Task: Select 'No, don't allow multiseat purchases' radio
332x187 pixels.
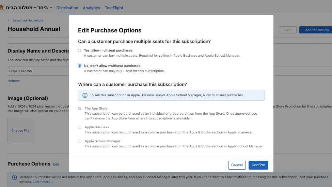Action: click(x=80, y=66)
